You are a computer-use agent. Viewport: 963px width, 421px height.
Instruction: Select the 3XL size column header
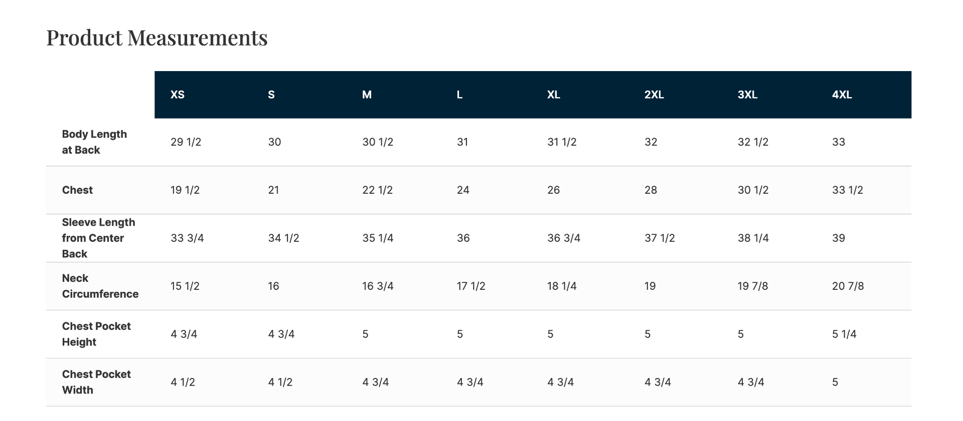click(747, 95)
